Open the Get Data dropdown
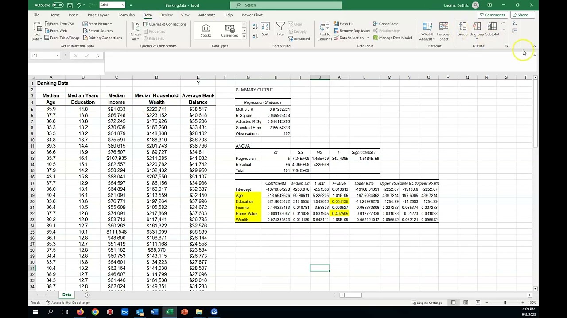 tap(37, 31)
